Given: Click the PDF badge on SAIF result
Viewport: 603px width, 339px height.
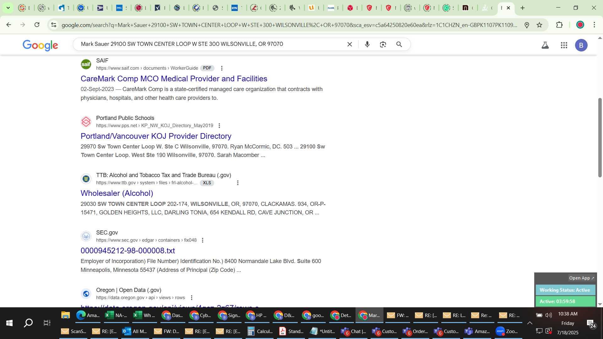Looking at the screenshot, I should (207, 68).
